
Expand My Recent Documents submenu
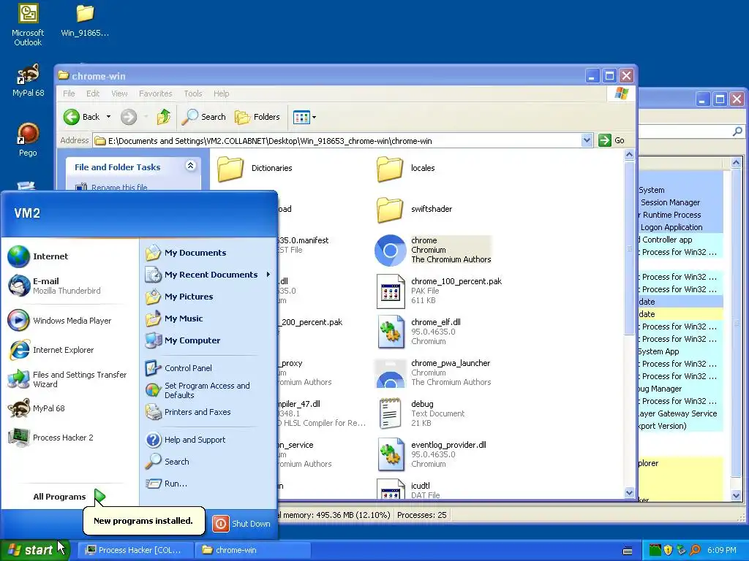coord(208,275)
